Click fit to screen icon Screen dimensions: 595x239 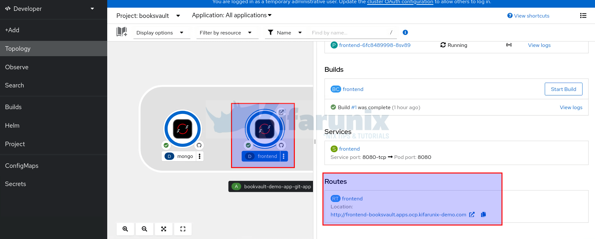pyautogui.click(x=164, y=229)
